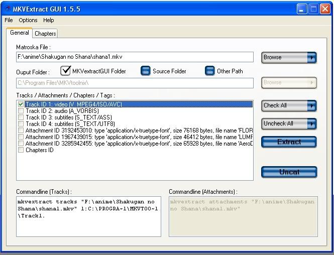334x255 pixels.
Task: Click arrow on Matroska Browse button
Action: [311, 57]
